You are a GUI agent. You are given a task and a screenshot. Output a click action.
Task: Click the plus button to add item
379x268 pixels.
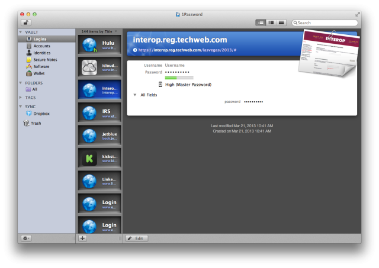82,238
